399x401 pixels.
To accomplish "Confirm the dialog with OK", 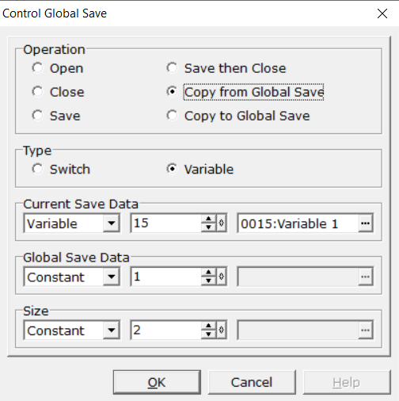I will pos(157,382).
